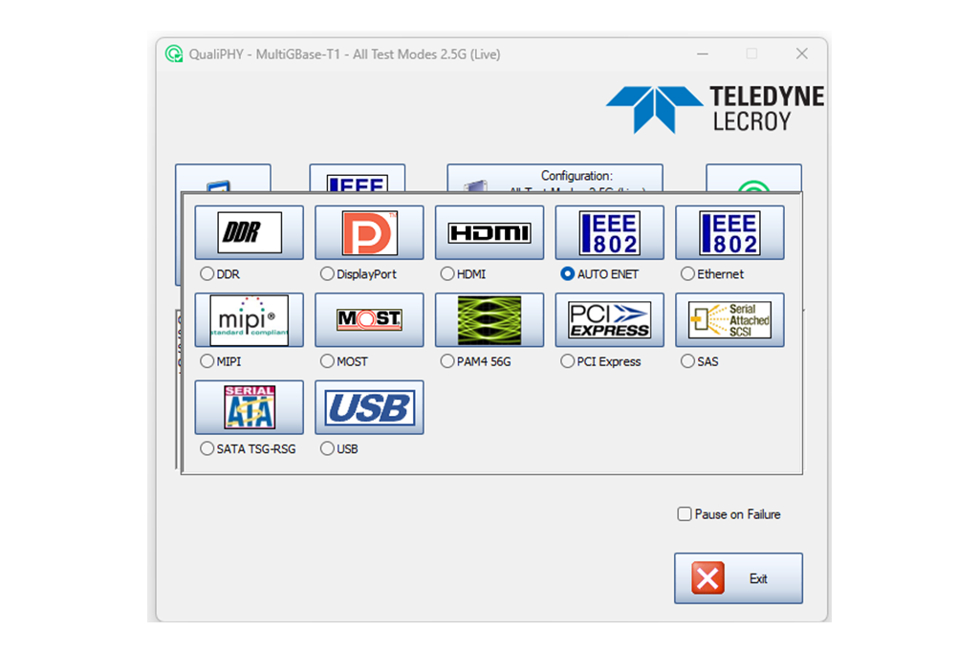Pick the MIPI radio button

207,361
